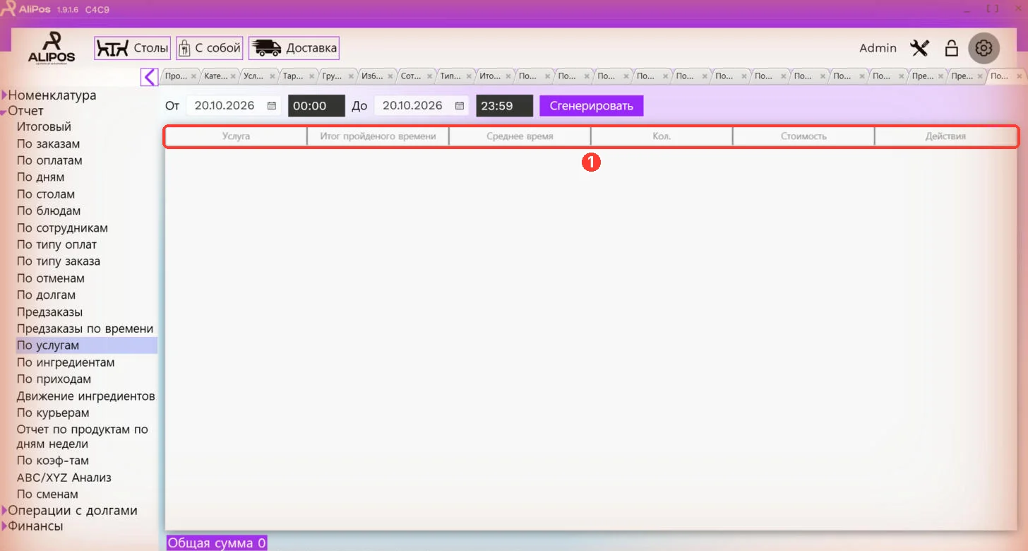The image size is (1028, 551).
Task: Open the По курьерам report
Action: click(53, 413)
